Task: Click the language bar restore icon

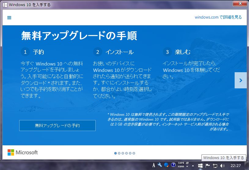Action: coord(187,163)
